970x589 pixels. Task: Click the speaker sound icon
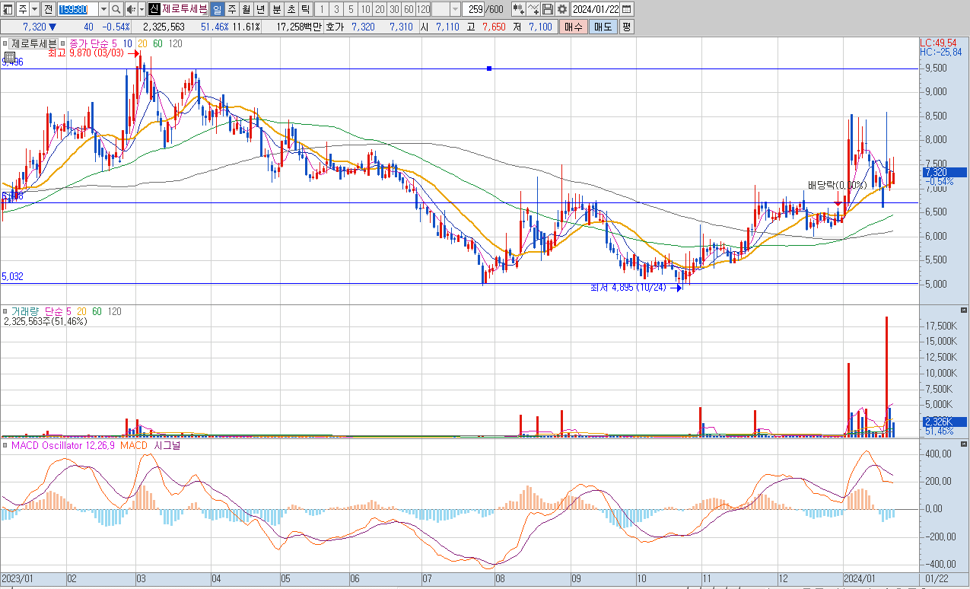tap(130, 9)
